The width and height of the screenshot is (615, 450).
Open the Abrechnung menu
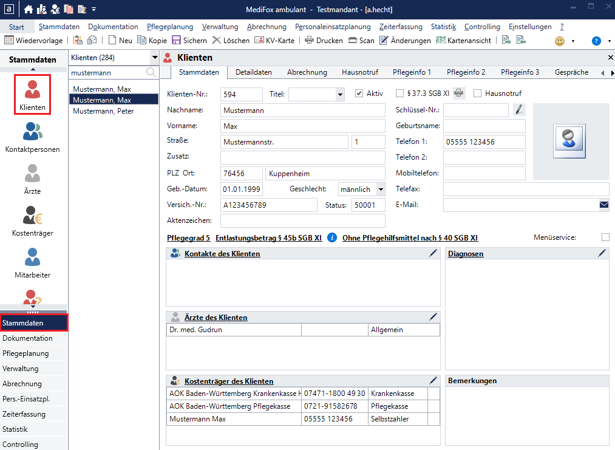(x=267, y=27)
